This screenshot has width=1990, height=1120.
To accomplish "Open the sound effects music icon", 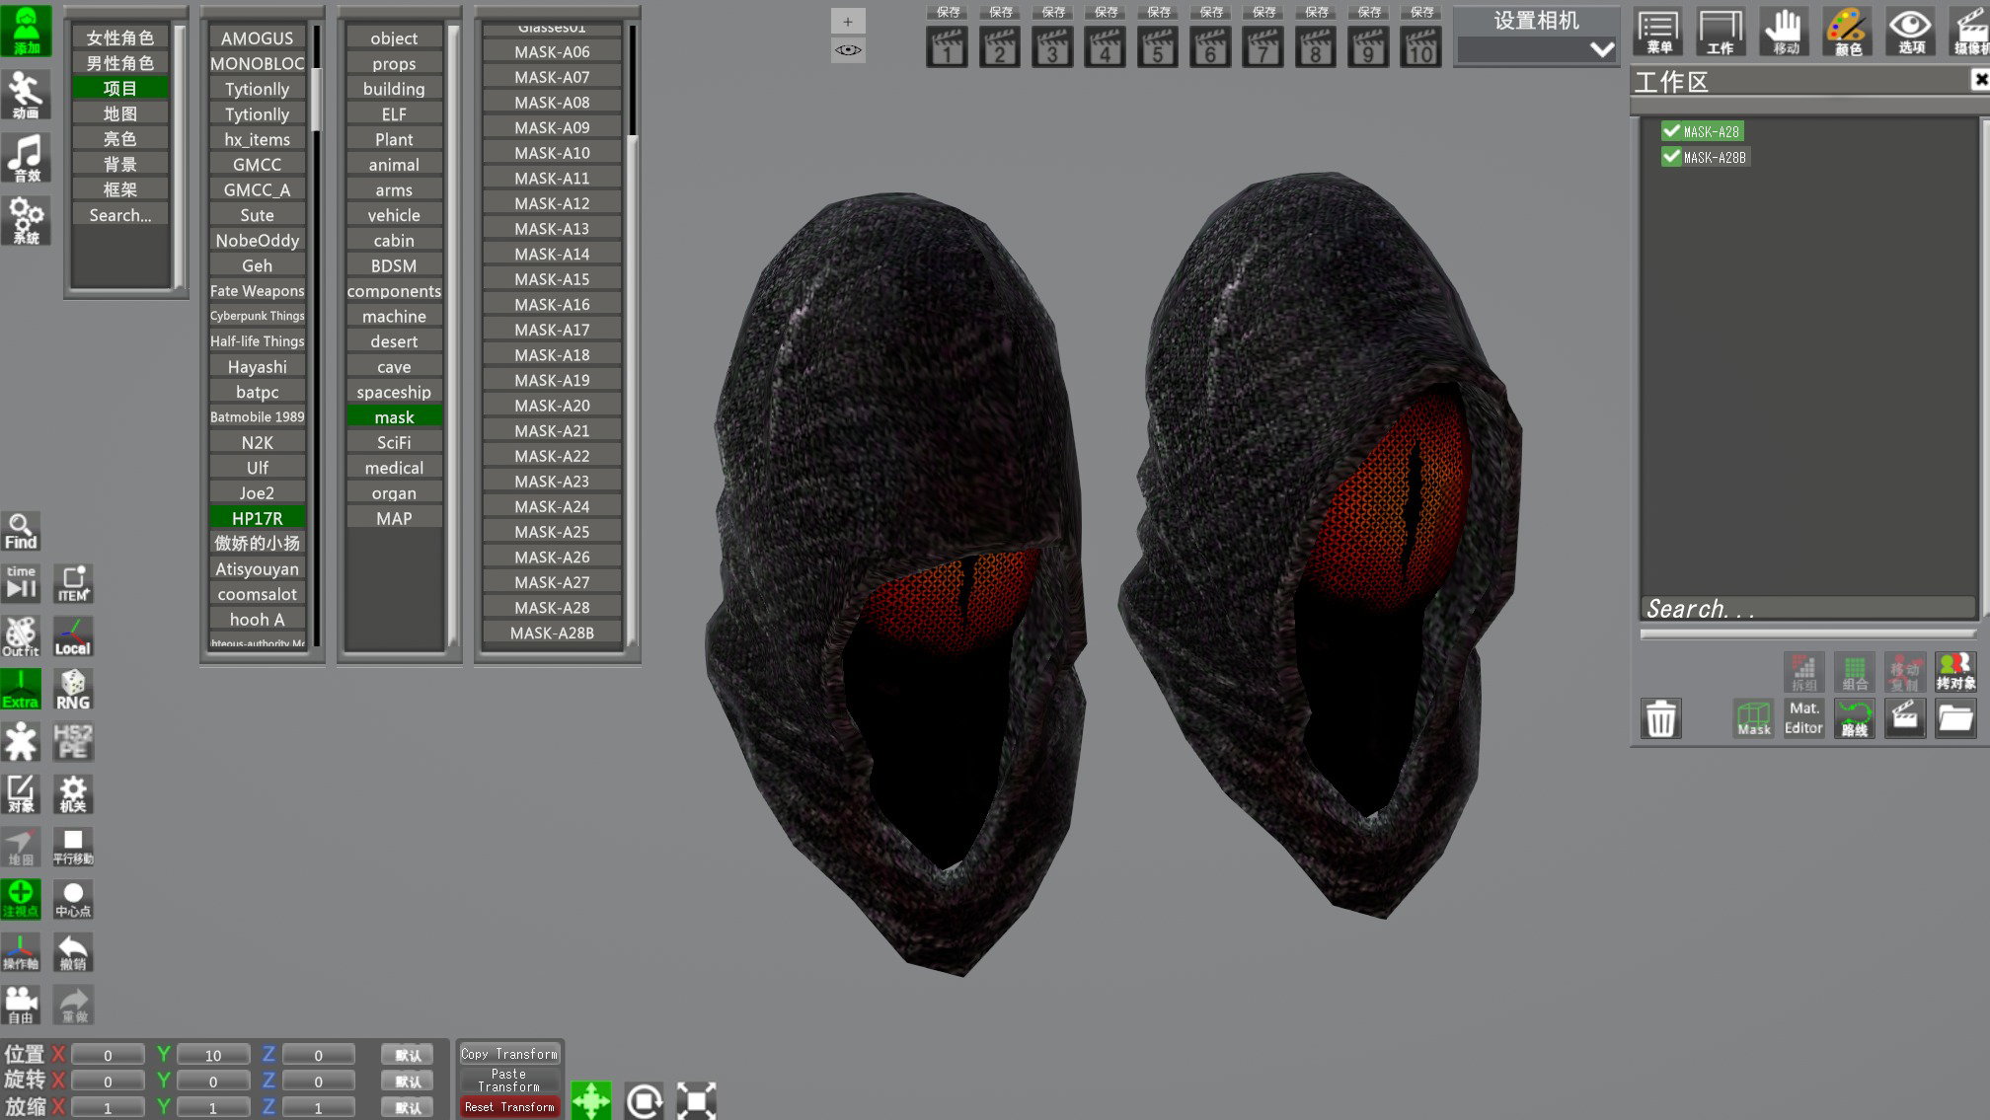I will (x=26, y=158).
